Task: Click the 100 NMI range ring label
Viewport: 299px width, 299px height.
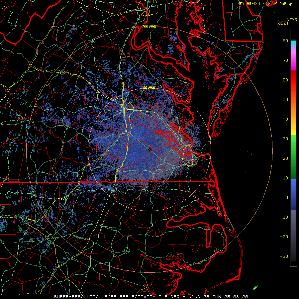Action: coord(149,26)
